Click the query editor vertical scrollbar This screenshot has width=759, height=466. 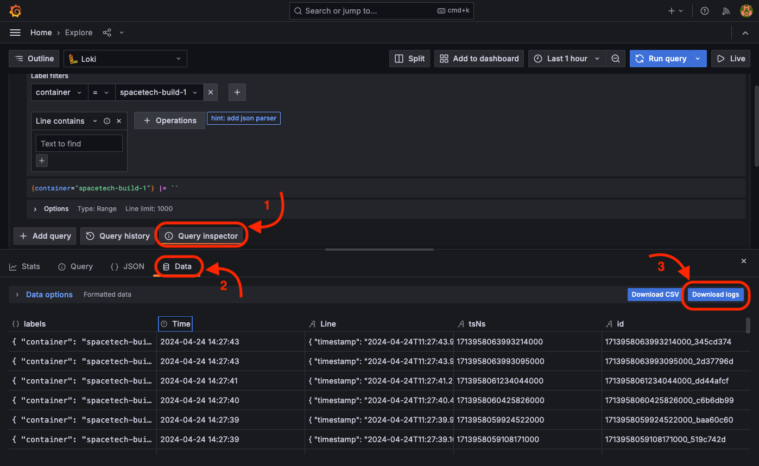tap(756, 126)
